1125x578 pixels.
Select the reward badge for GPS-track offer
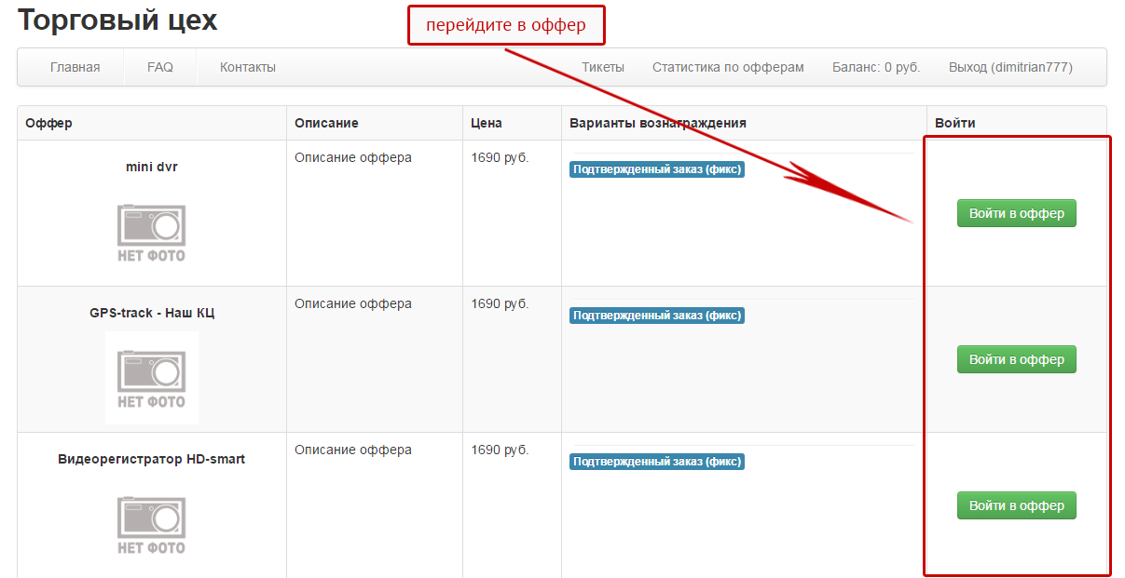tap(657, 315)
